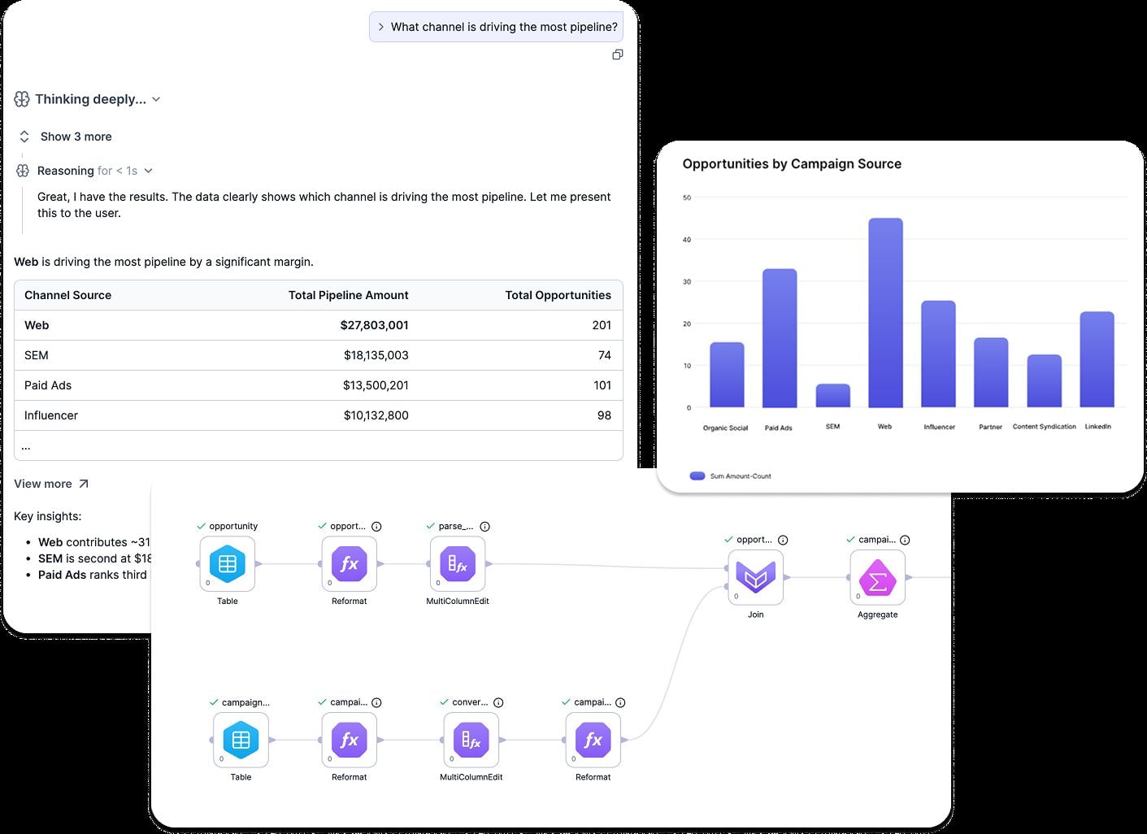Expand the Show 3 more steps

point(65,137)
